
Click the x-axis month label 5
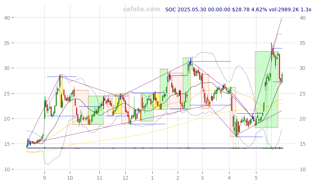(256, 178)
